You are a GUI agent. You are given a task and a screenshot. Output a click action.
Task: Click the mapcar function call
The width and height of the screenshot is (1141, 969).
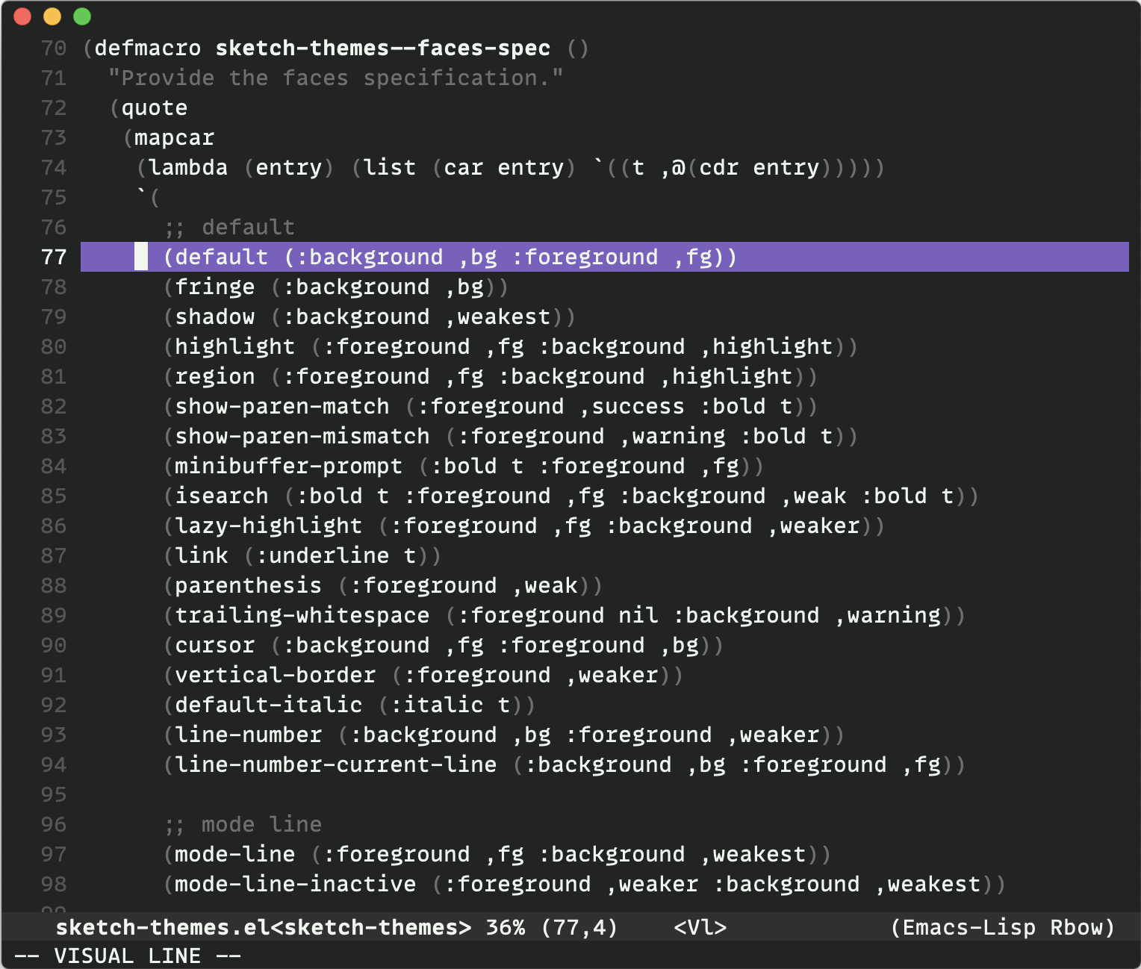point(175,138)
